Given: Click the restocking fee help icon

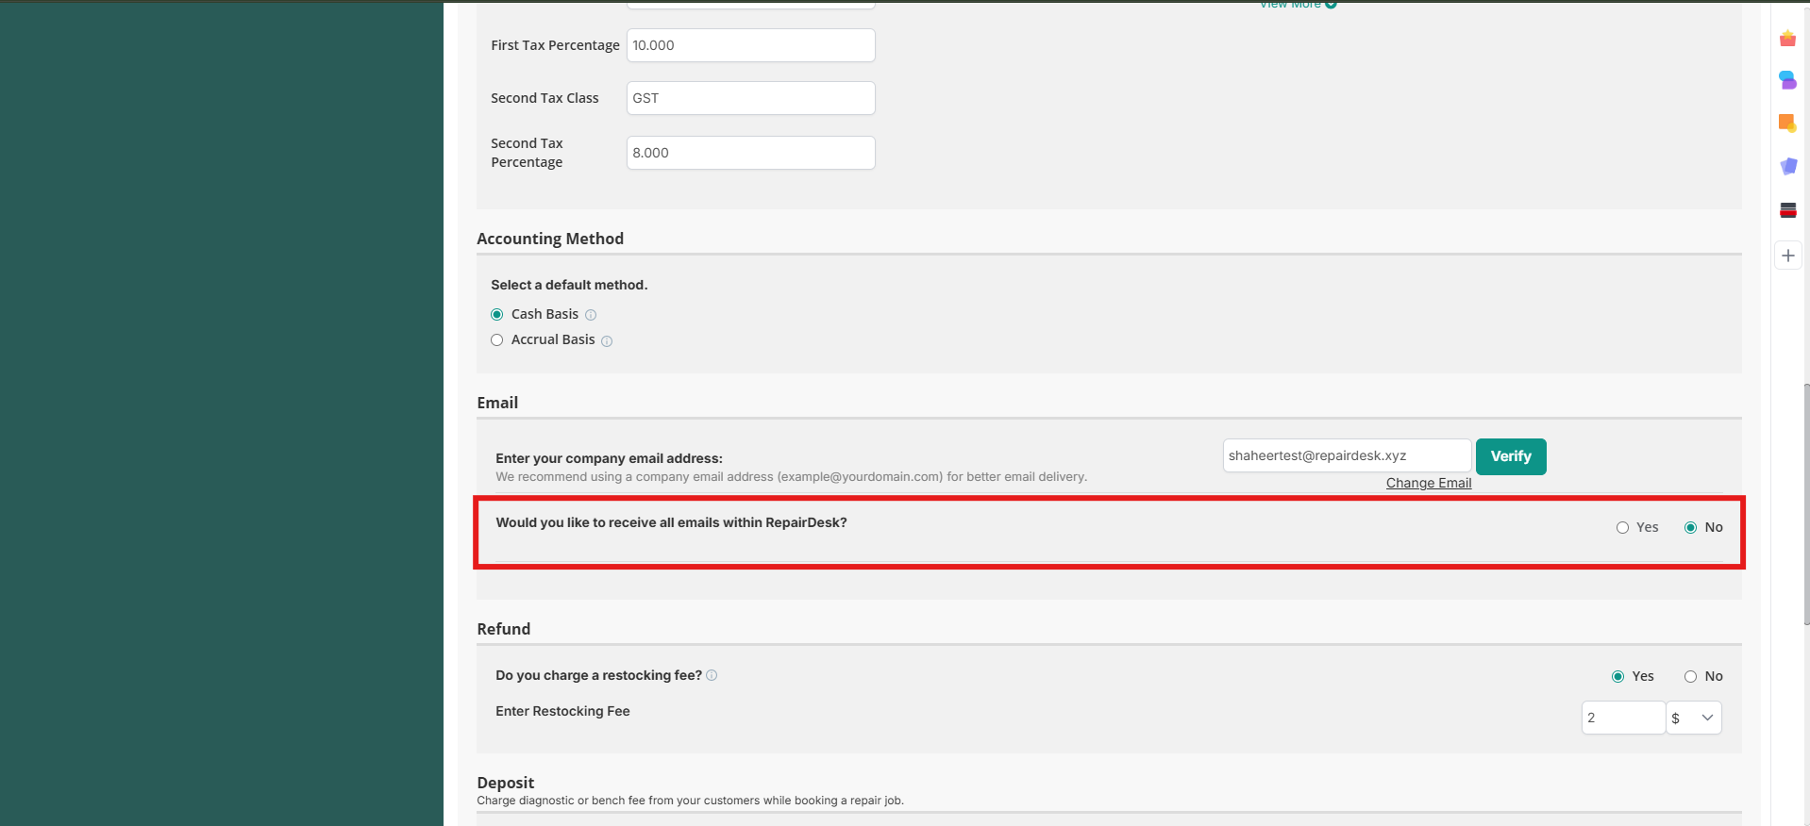Looking at the screenshot, I should point(712,675).
